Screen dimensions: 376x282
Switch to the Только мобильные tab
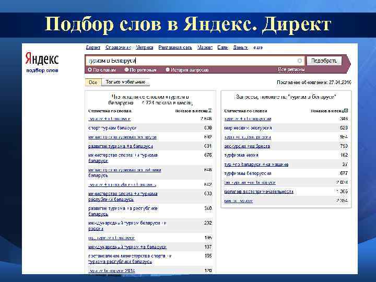125,82
